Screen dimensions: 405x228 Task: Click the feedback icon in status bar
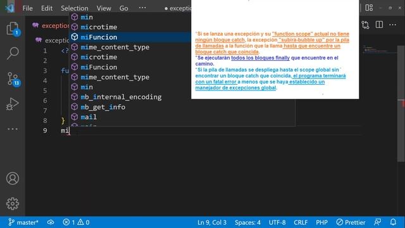[x=377, y=222]
